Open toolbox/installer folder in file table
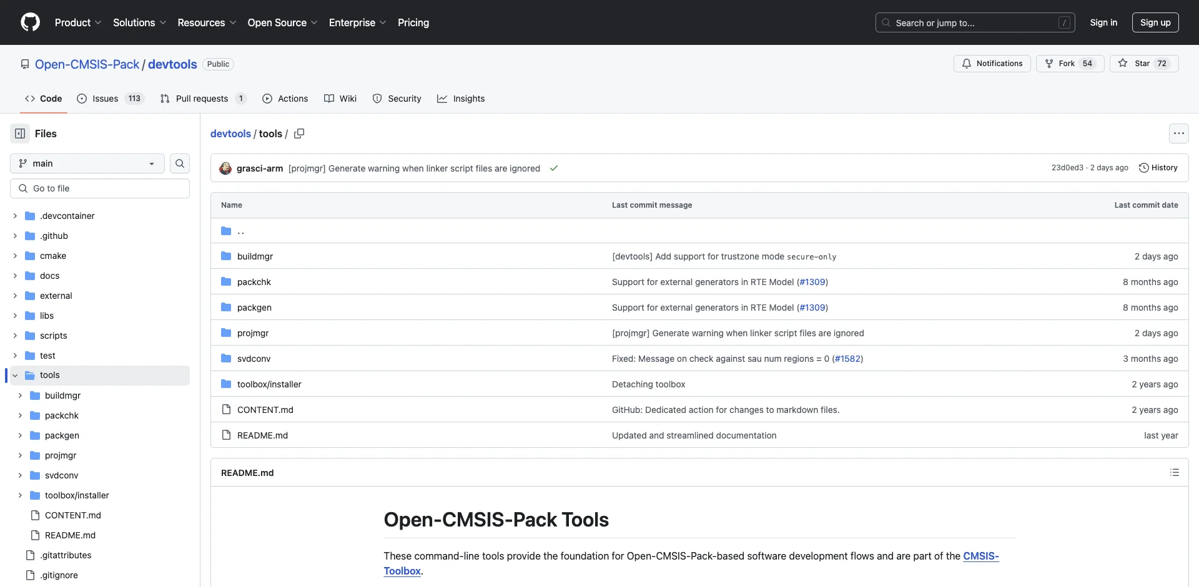1199x587 pixels. pyautogui.click(x=269, y=384)
